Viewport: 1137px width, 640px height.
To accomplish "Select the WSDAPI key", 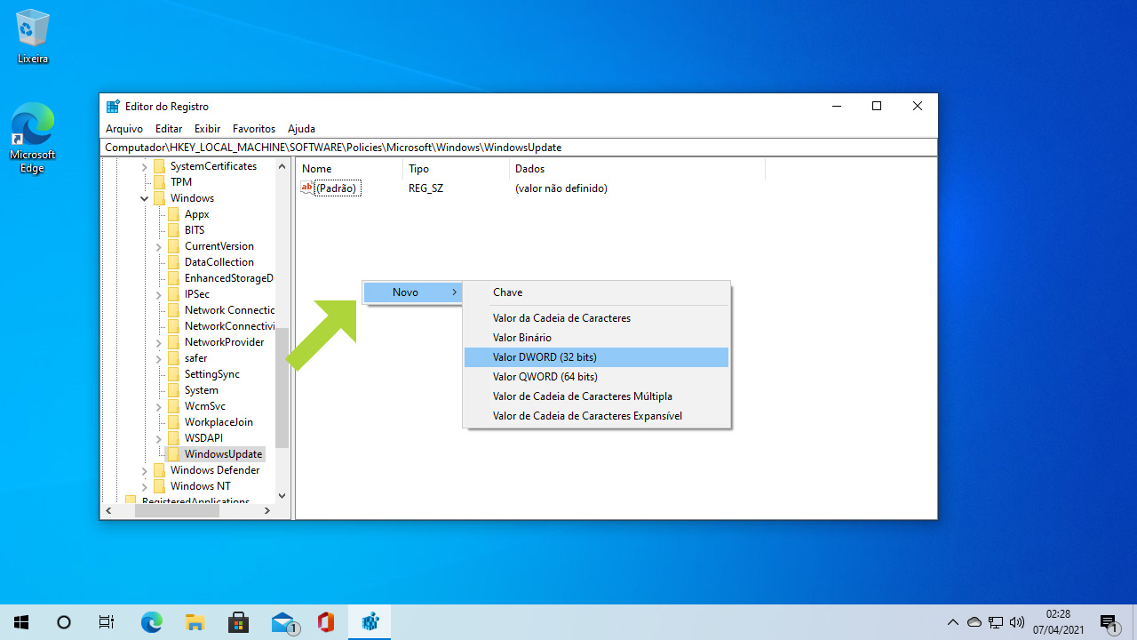I will pyautogui.click(x=203, y=438).
